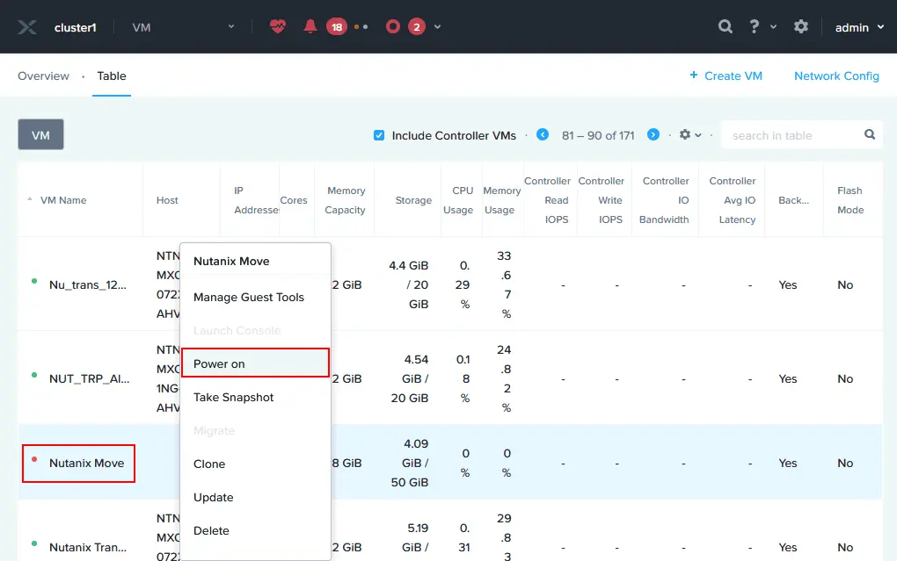Select the Nutanix Move VM row name
This screenshot has height=561, width=897.
86,463
